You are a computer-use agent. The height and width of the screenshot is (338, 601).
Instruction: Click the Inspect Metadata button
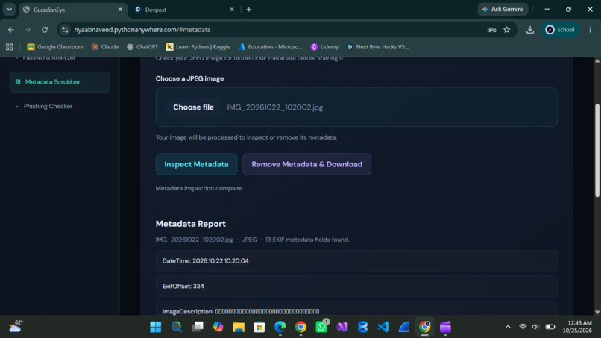tap(196, 164)
